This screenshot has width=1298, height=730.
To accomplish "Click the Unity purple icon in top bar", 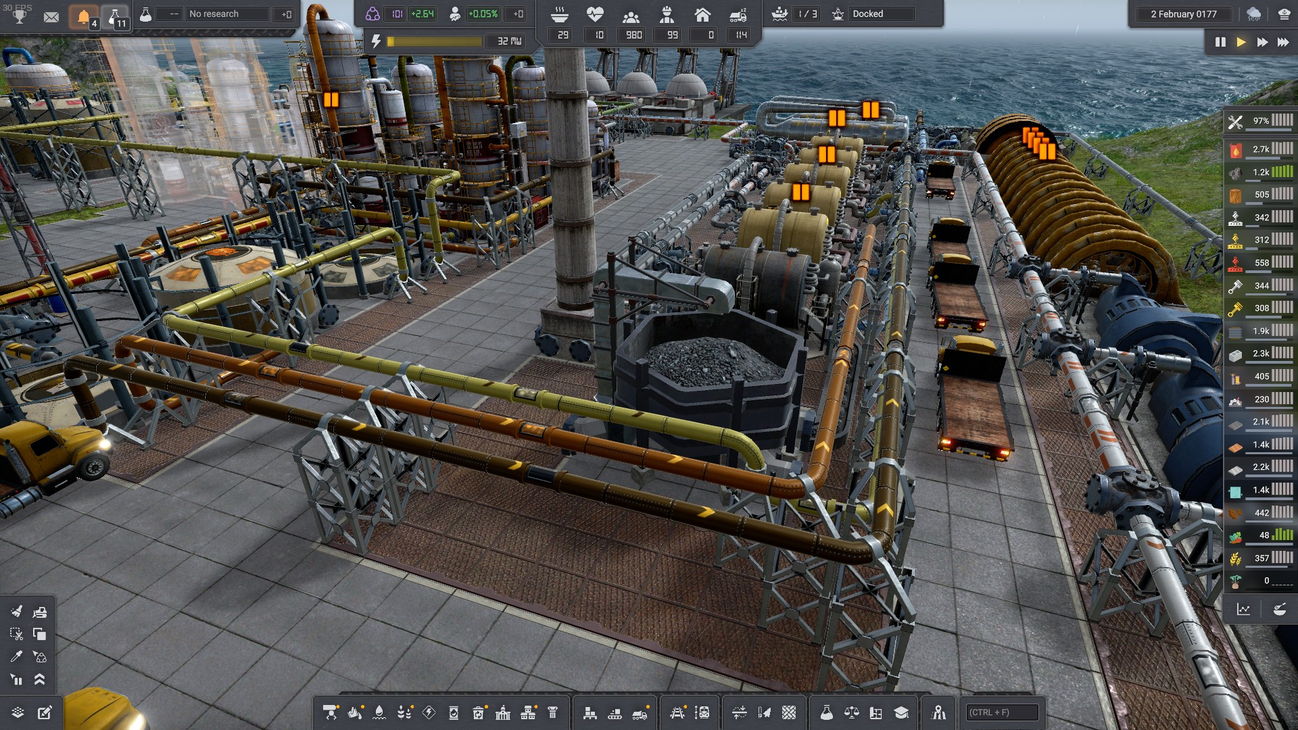I will click(x=372, y=14).
